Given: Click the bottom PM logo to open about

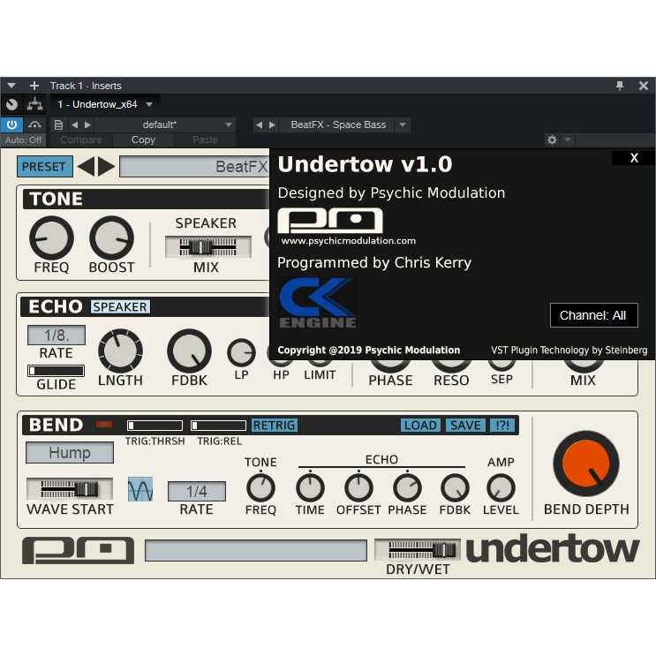Looking at the screenshot, I should point(79,550).
